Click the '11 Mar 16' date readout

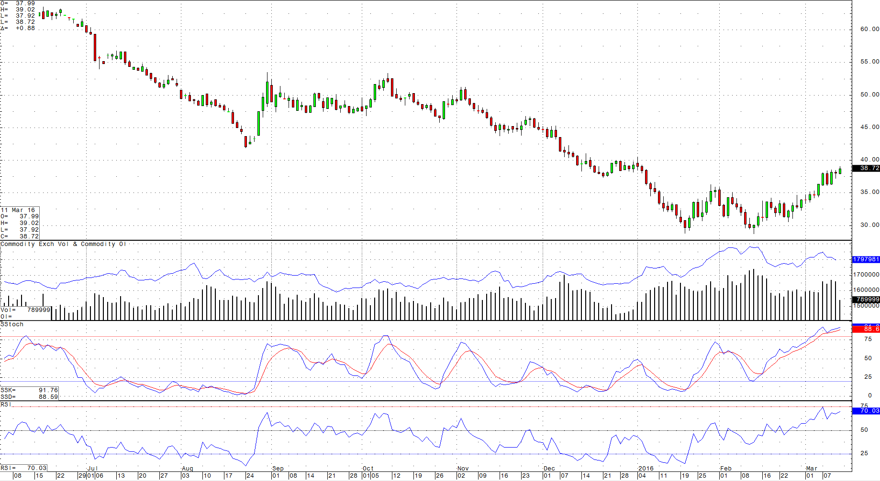[x=18, y=210]
